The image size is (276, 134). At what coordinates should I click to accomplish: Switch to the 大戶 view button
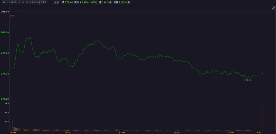tap(8, 3)
